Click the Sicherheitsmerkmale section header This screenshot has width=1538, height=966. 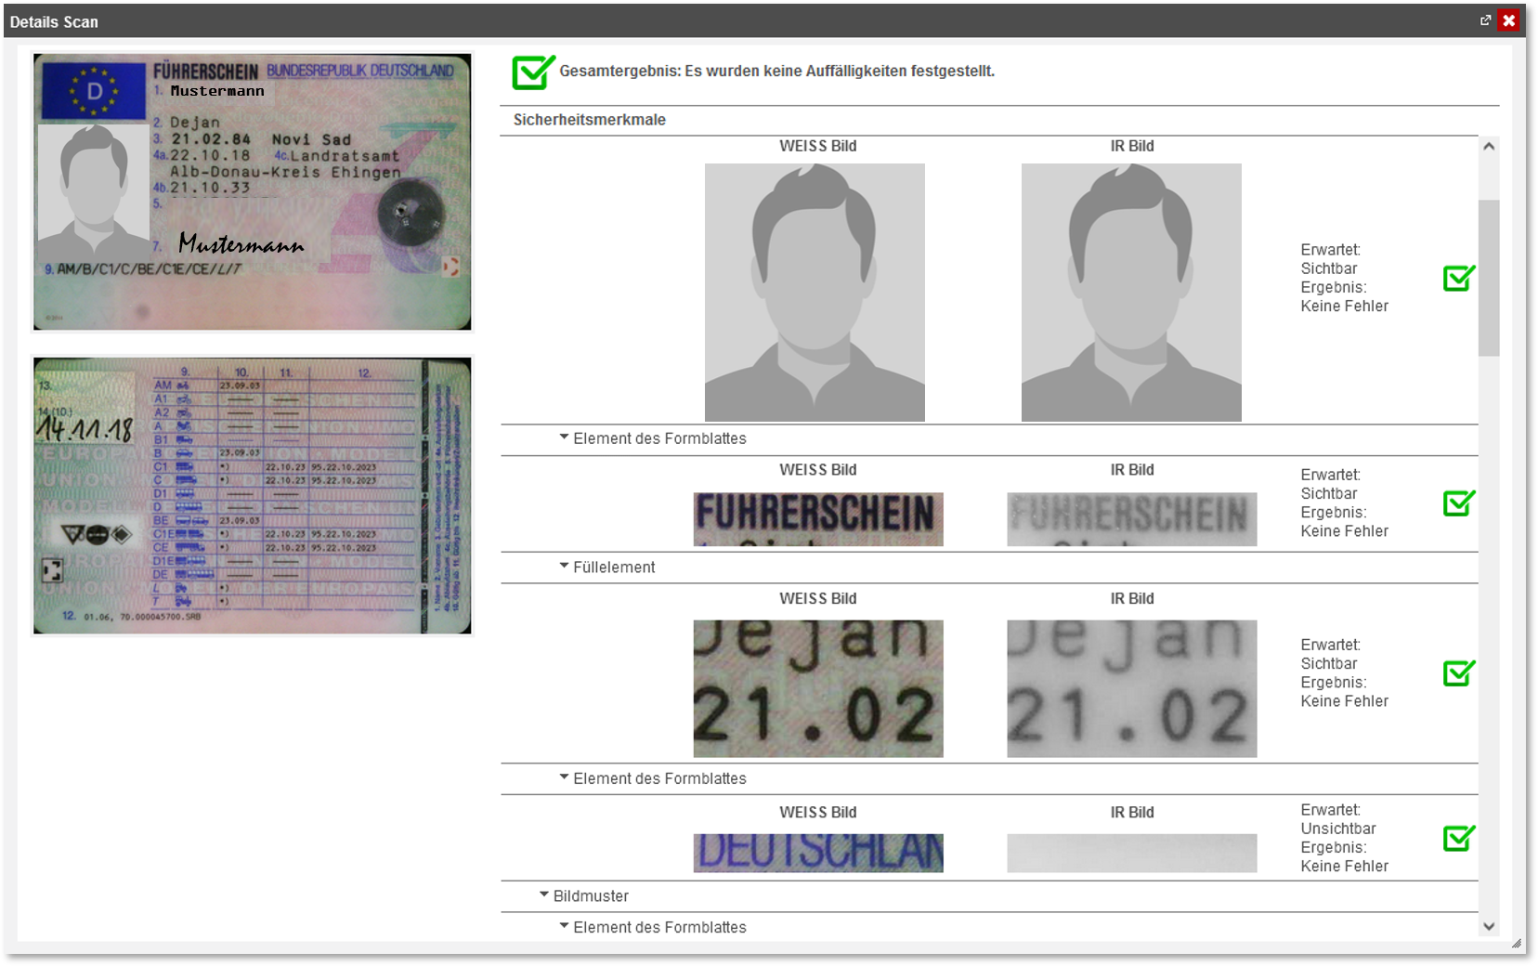click(x=590, y=120)
